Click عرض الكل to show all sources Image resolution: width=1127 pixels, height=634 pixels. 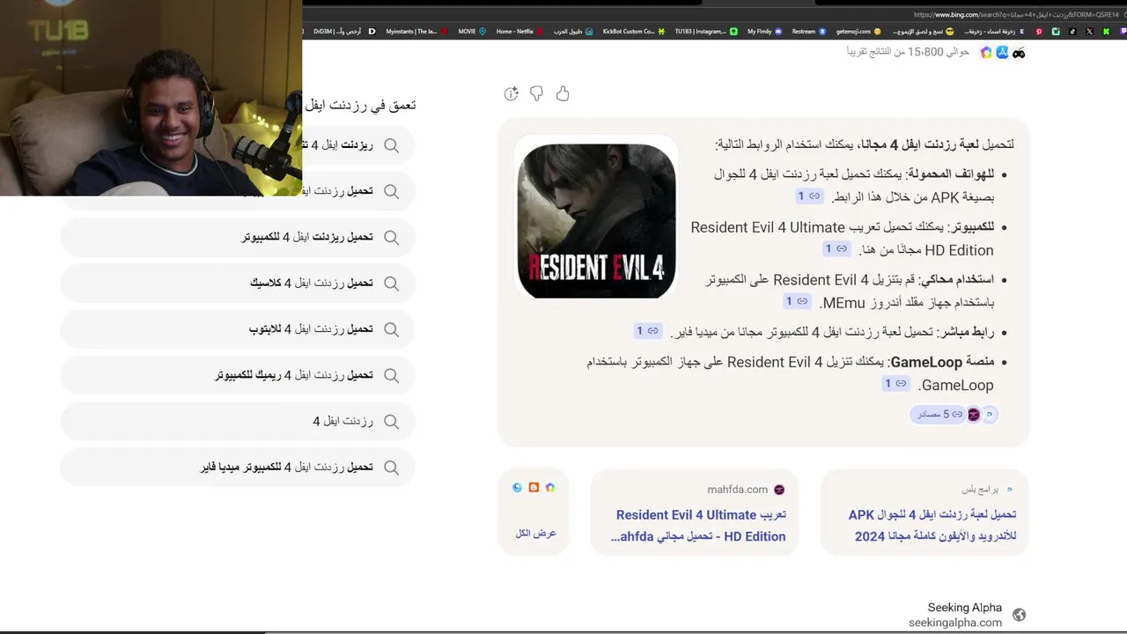(535, 534)
